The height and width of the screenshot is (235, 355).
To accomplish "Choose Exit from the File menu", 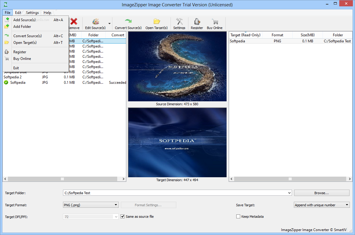I will pyautogui.click(x=36, y=68).
